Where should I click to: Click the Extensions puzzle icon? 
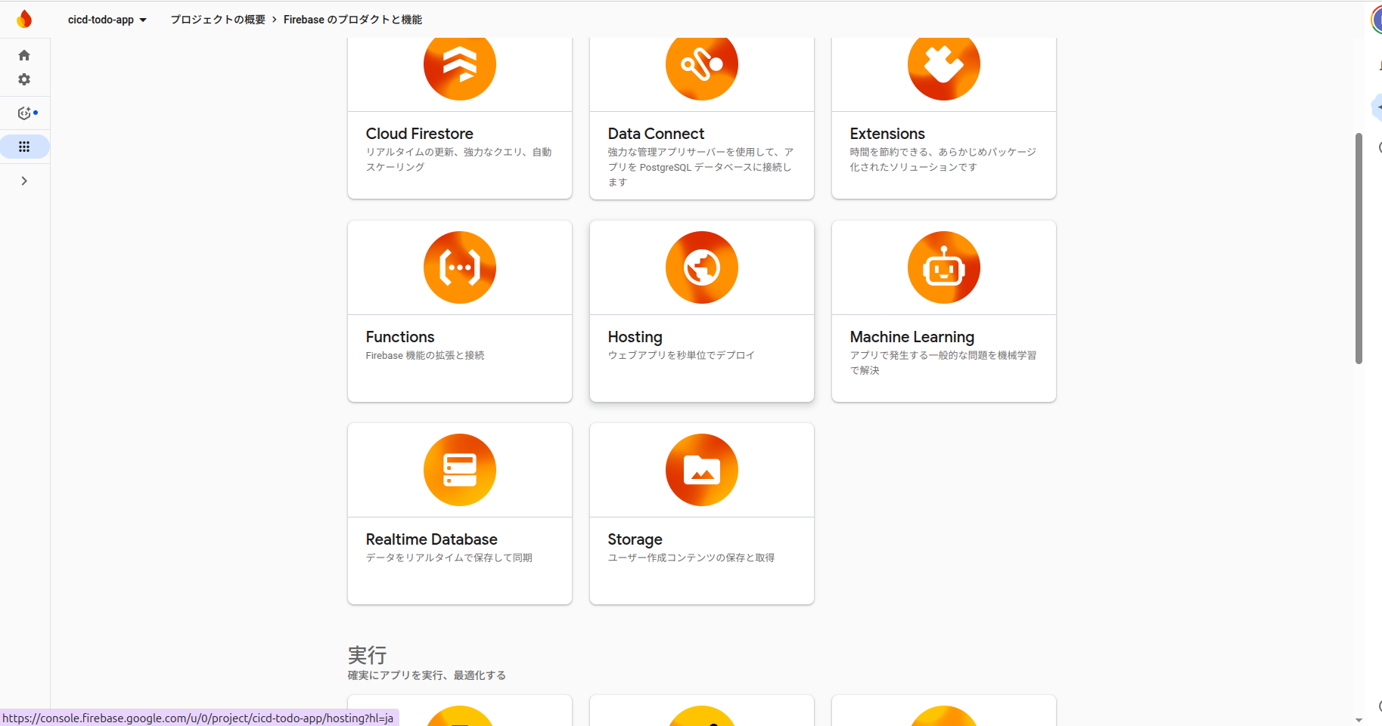[x=944, y=65]
